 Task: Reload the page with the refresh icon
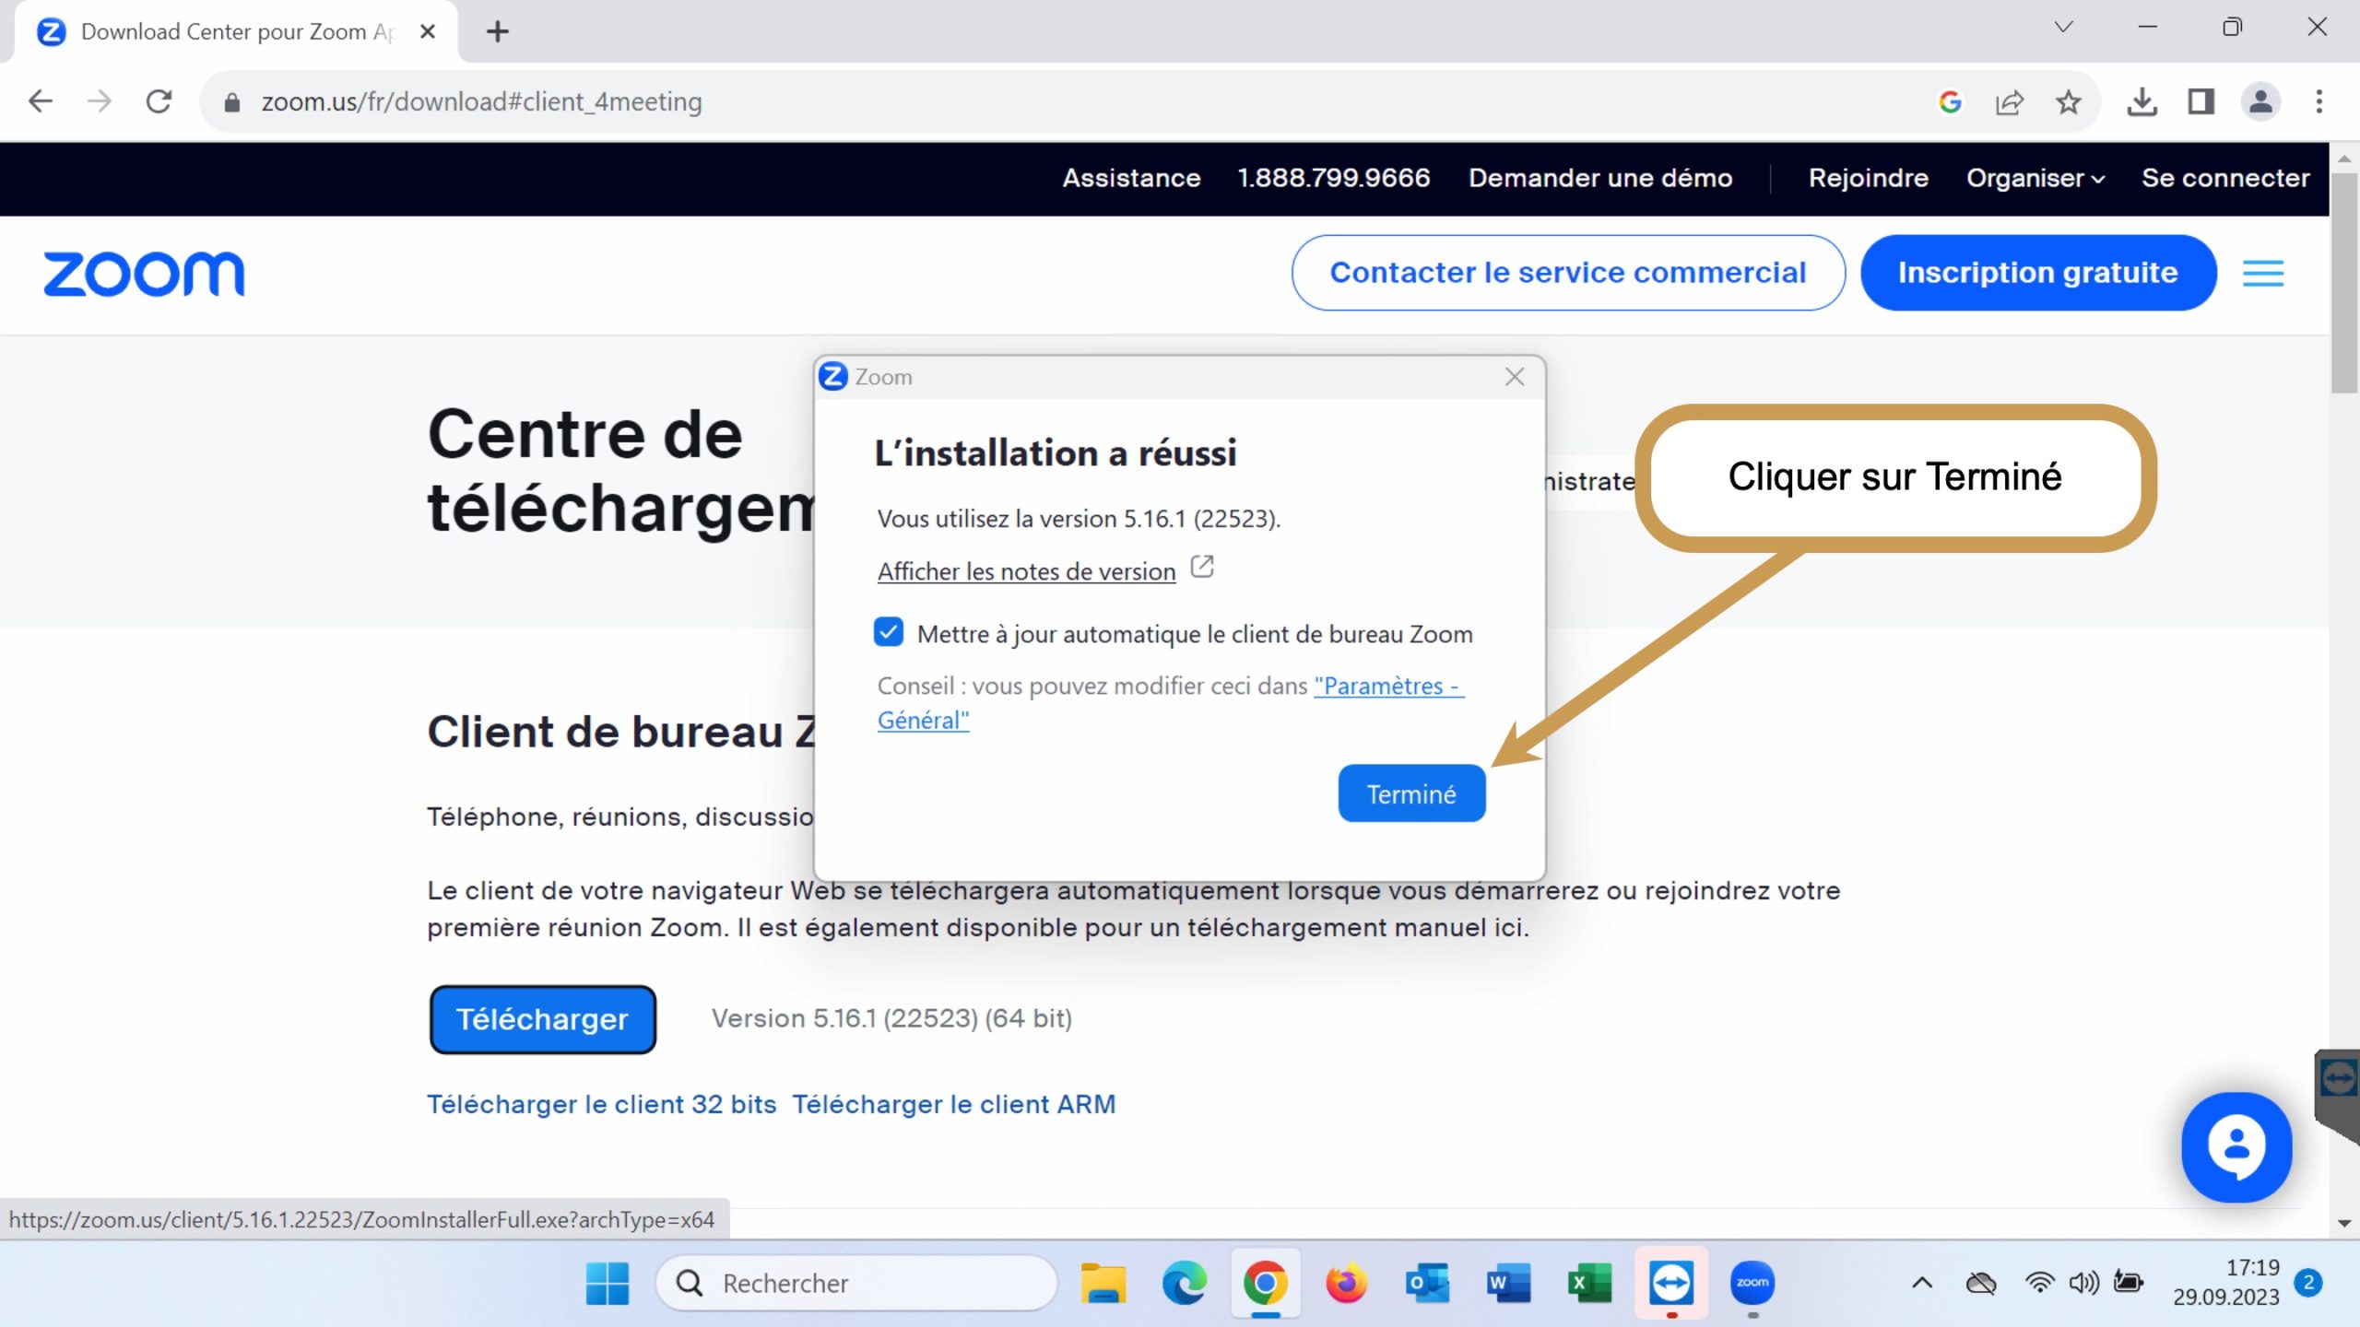(x=159, y=101)
